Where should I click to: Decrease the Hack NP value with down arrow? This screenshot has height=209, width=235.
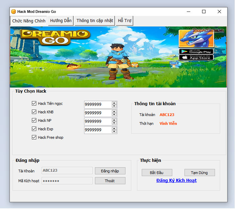(x=114, y=123)
